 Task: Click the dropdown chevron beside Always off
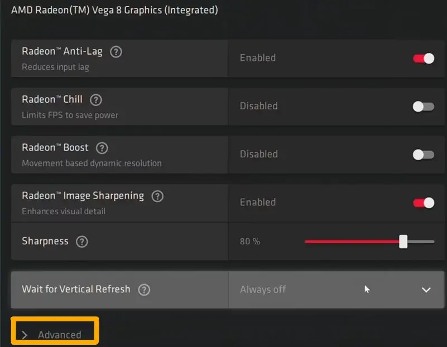[x=426, y=290]
